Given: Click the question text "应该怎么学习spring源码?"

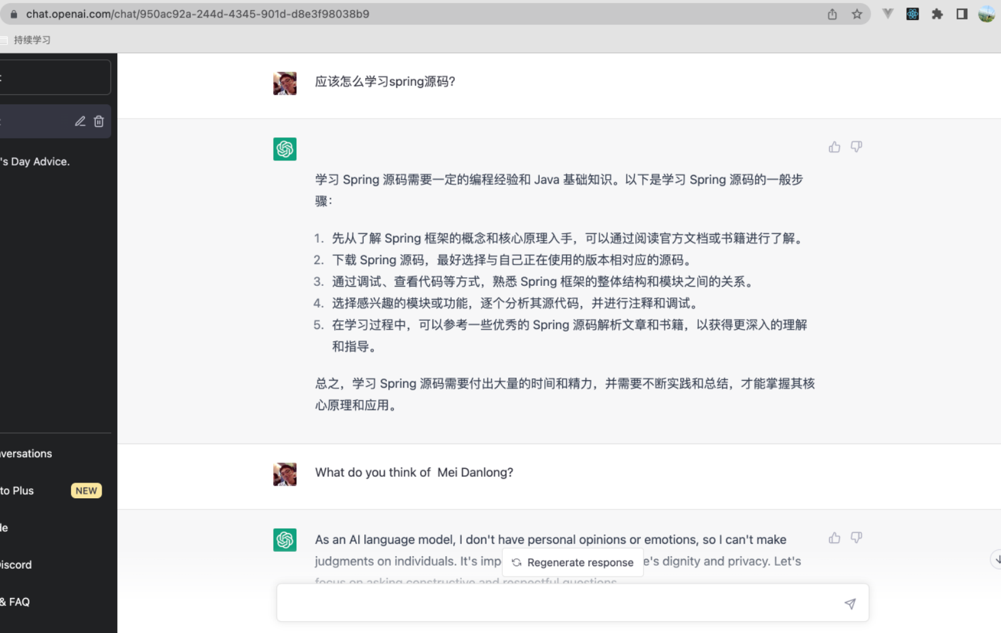Looking at the screenshot, I should pyautogui.click(x=385, y=82).
